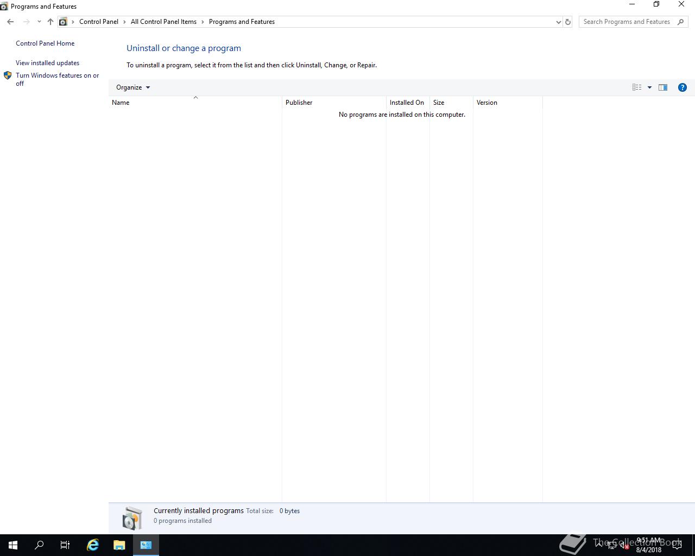Toggle the preview pane
Image resolution: width=695 pixels, height=556 pixels.
[x=663, y=87]
